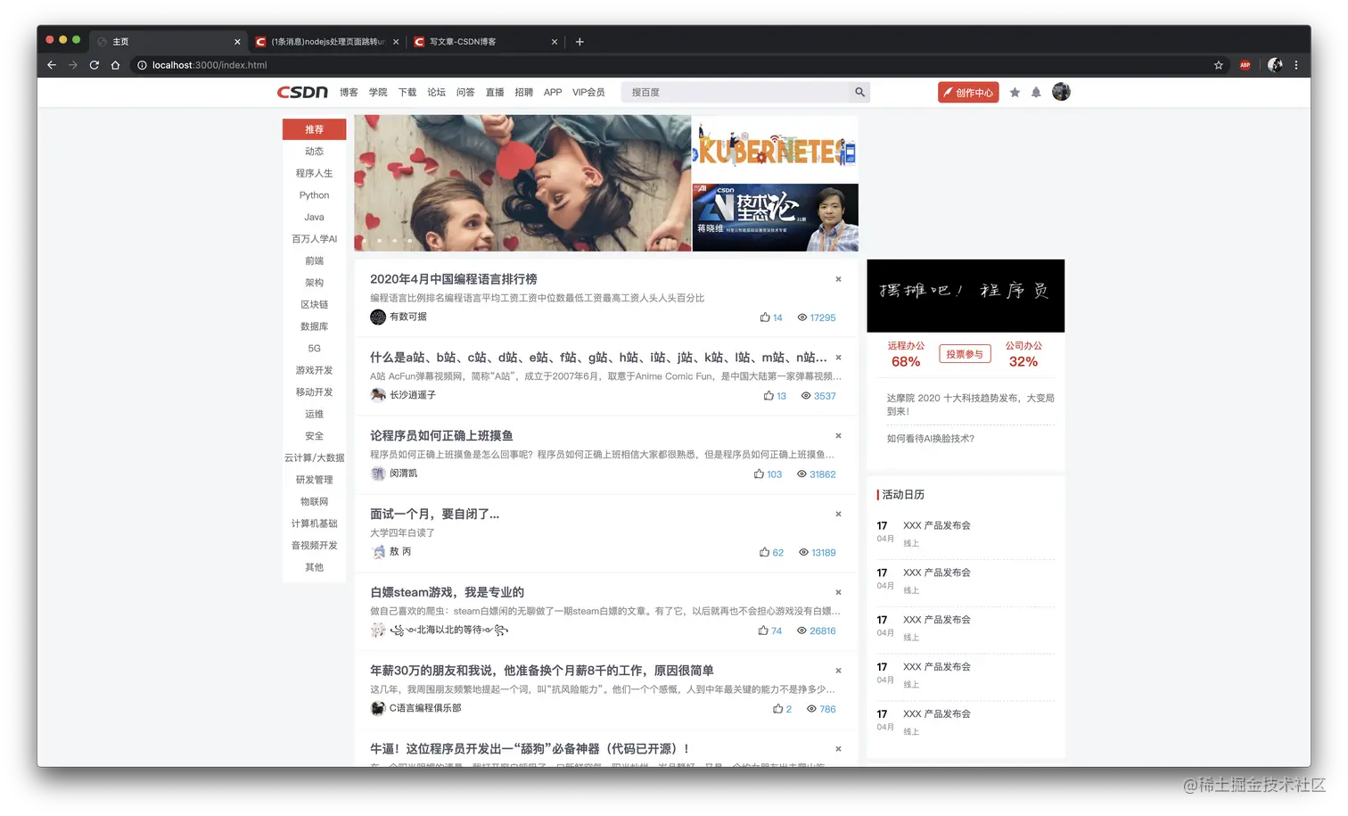Dismiss the 年薪30万的朋友 article
This screenshot has width=1348, height=816.
point(838,671)
